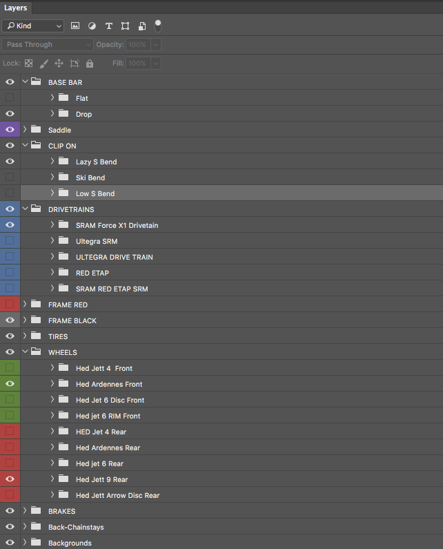The image size is (443, 549).
Task: Hide the Drop group
Action: click(x=10, y=113)
